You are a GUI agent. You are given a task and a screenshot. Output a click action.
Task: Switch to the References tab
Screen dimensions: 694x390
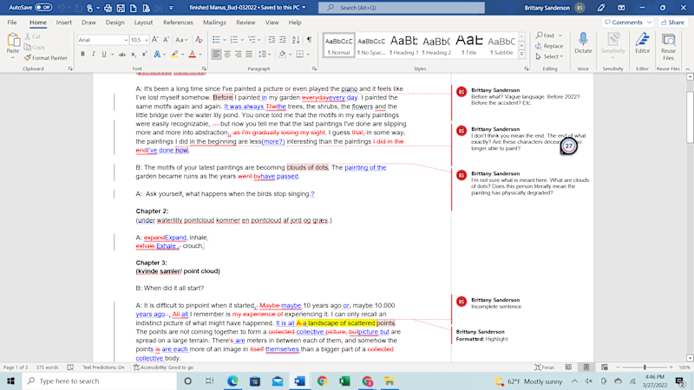pos(178,23)
